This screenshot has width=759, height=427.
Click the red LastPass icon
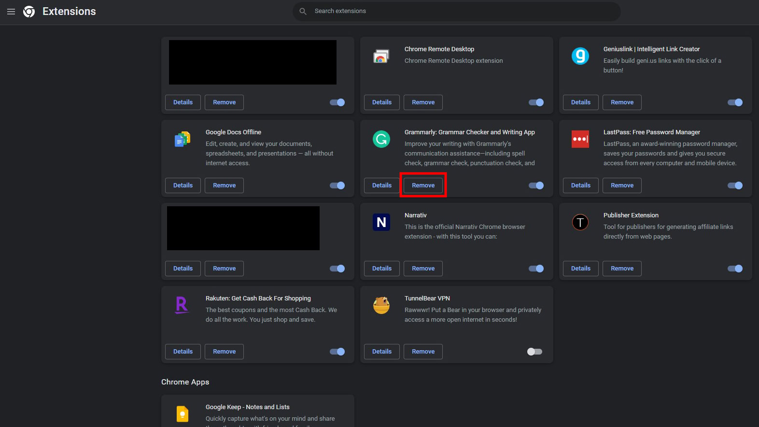point(580,139)
